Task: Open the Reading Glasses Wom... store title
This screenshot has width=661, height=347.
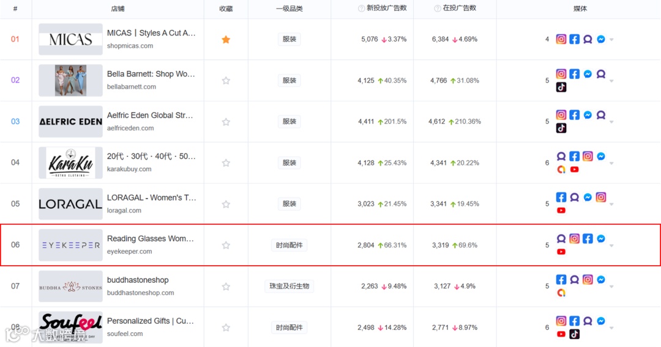Action: [x=151, y=238]
